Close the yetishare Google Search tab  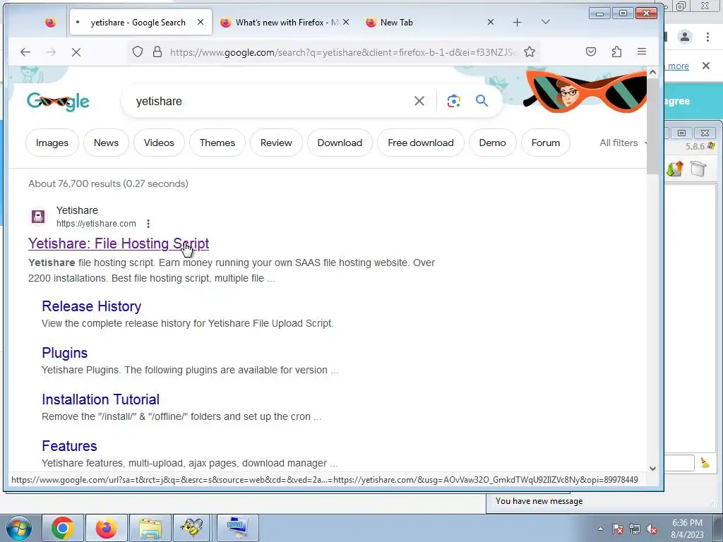200,22
